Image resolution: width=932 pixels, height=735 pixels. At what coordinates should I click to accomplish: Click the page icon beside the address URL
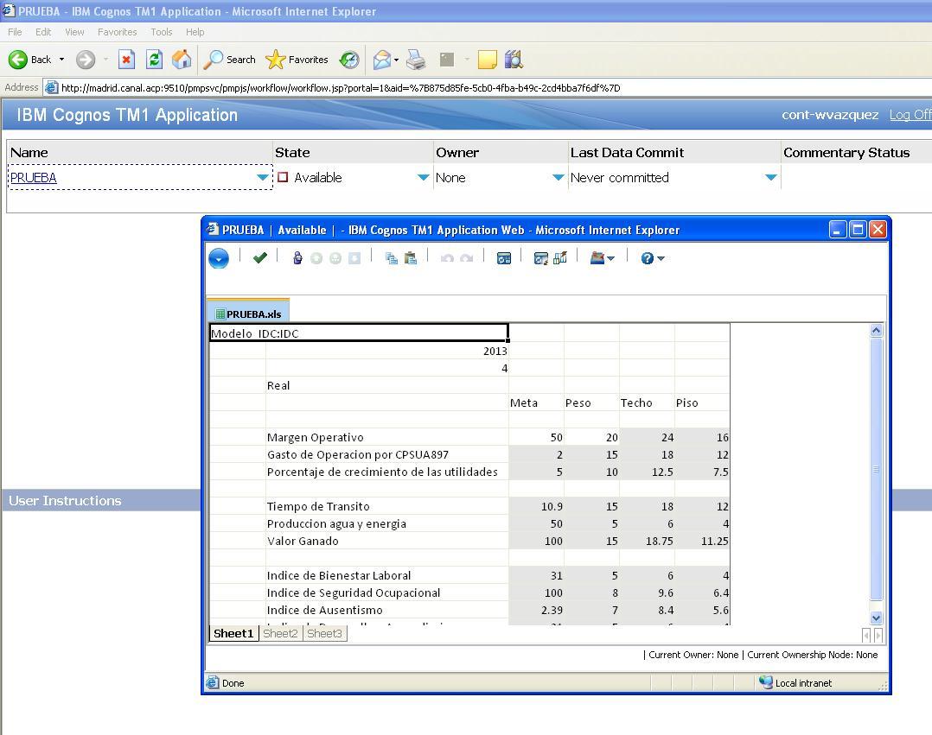coord(52,87)
